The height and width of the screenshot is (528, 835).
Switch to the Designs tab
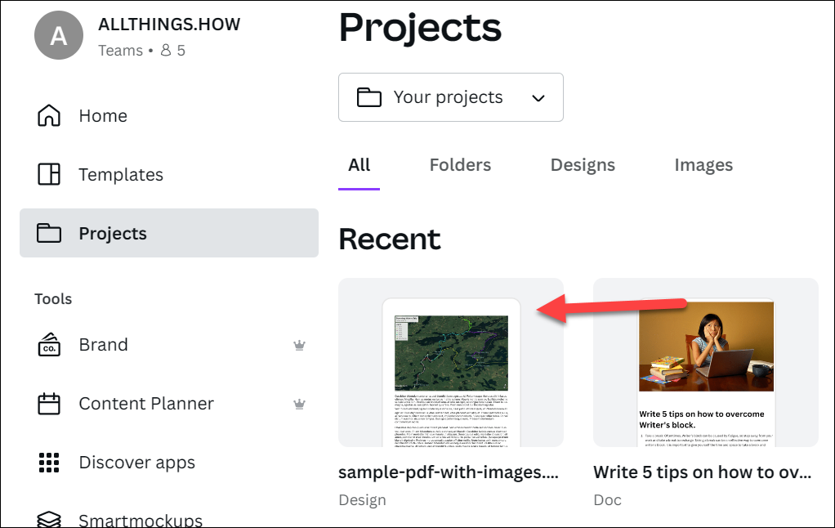pos(583,165)
